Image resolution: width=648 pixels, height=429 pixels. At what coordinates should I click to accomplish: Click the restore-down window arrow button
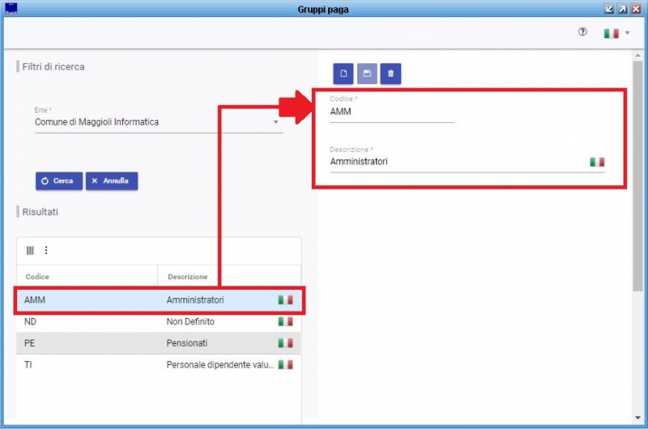(609, 9)
